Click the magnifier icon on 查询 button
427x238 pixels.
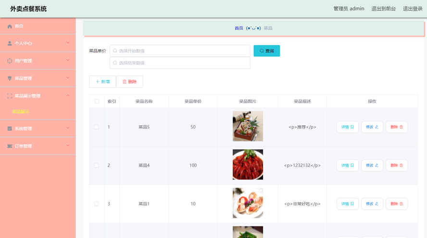(262, 51)
